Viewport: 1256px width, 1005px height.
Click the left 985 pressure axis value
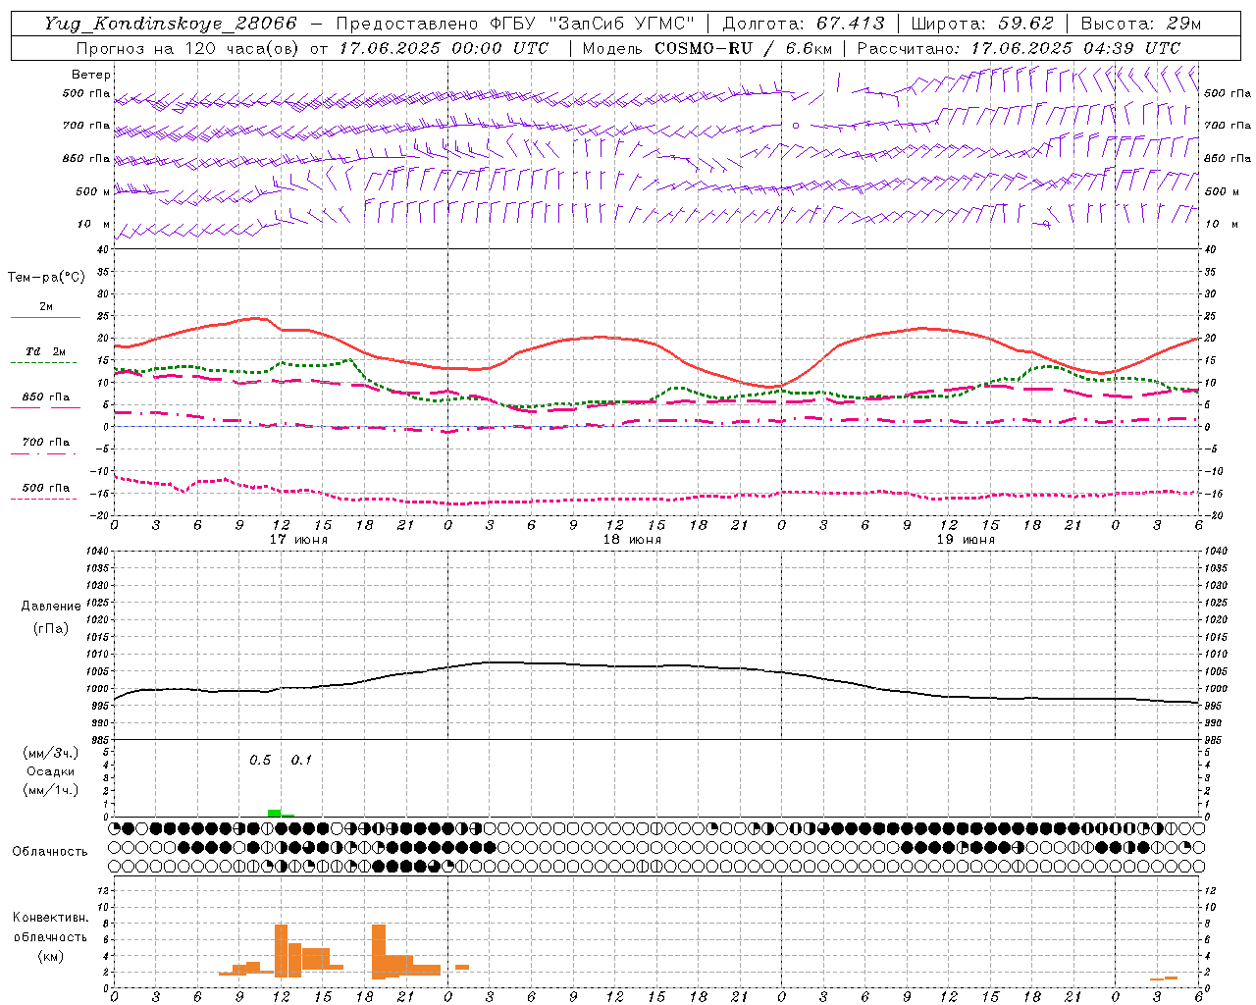(99, 740)
